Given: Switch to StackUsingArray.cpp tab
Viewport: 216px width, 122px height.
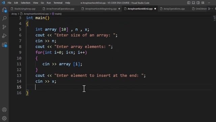Looking at the screenshot, I should (23, 9).
